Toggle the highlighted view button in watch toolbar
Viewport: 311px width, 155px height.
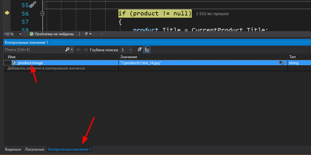pyautogui.click(x=147, y=50)
